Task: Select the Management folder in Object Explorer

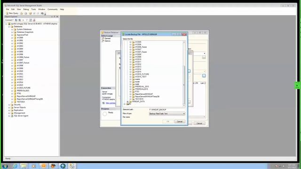Action: coord(19,113)
